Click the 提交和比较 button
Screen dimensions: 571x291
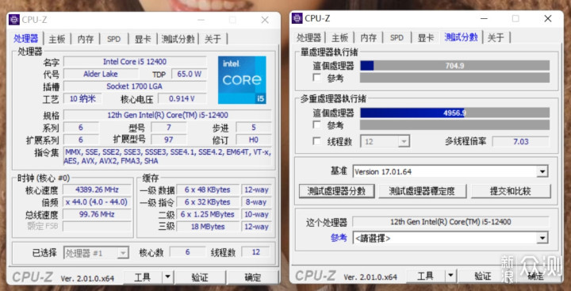[x=511, y=191]
